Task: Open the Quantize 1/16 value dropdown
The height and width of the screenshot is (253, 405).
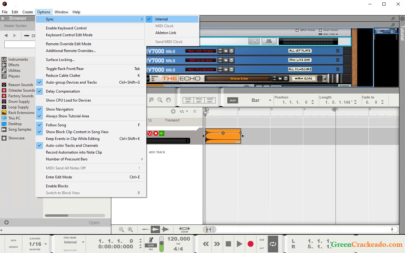Action: pos(46,244)
